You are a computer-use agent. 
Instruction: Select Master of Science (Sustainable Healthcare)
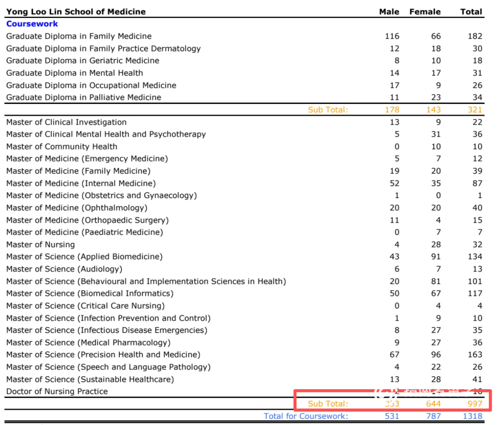click(90, 379)
